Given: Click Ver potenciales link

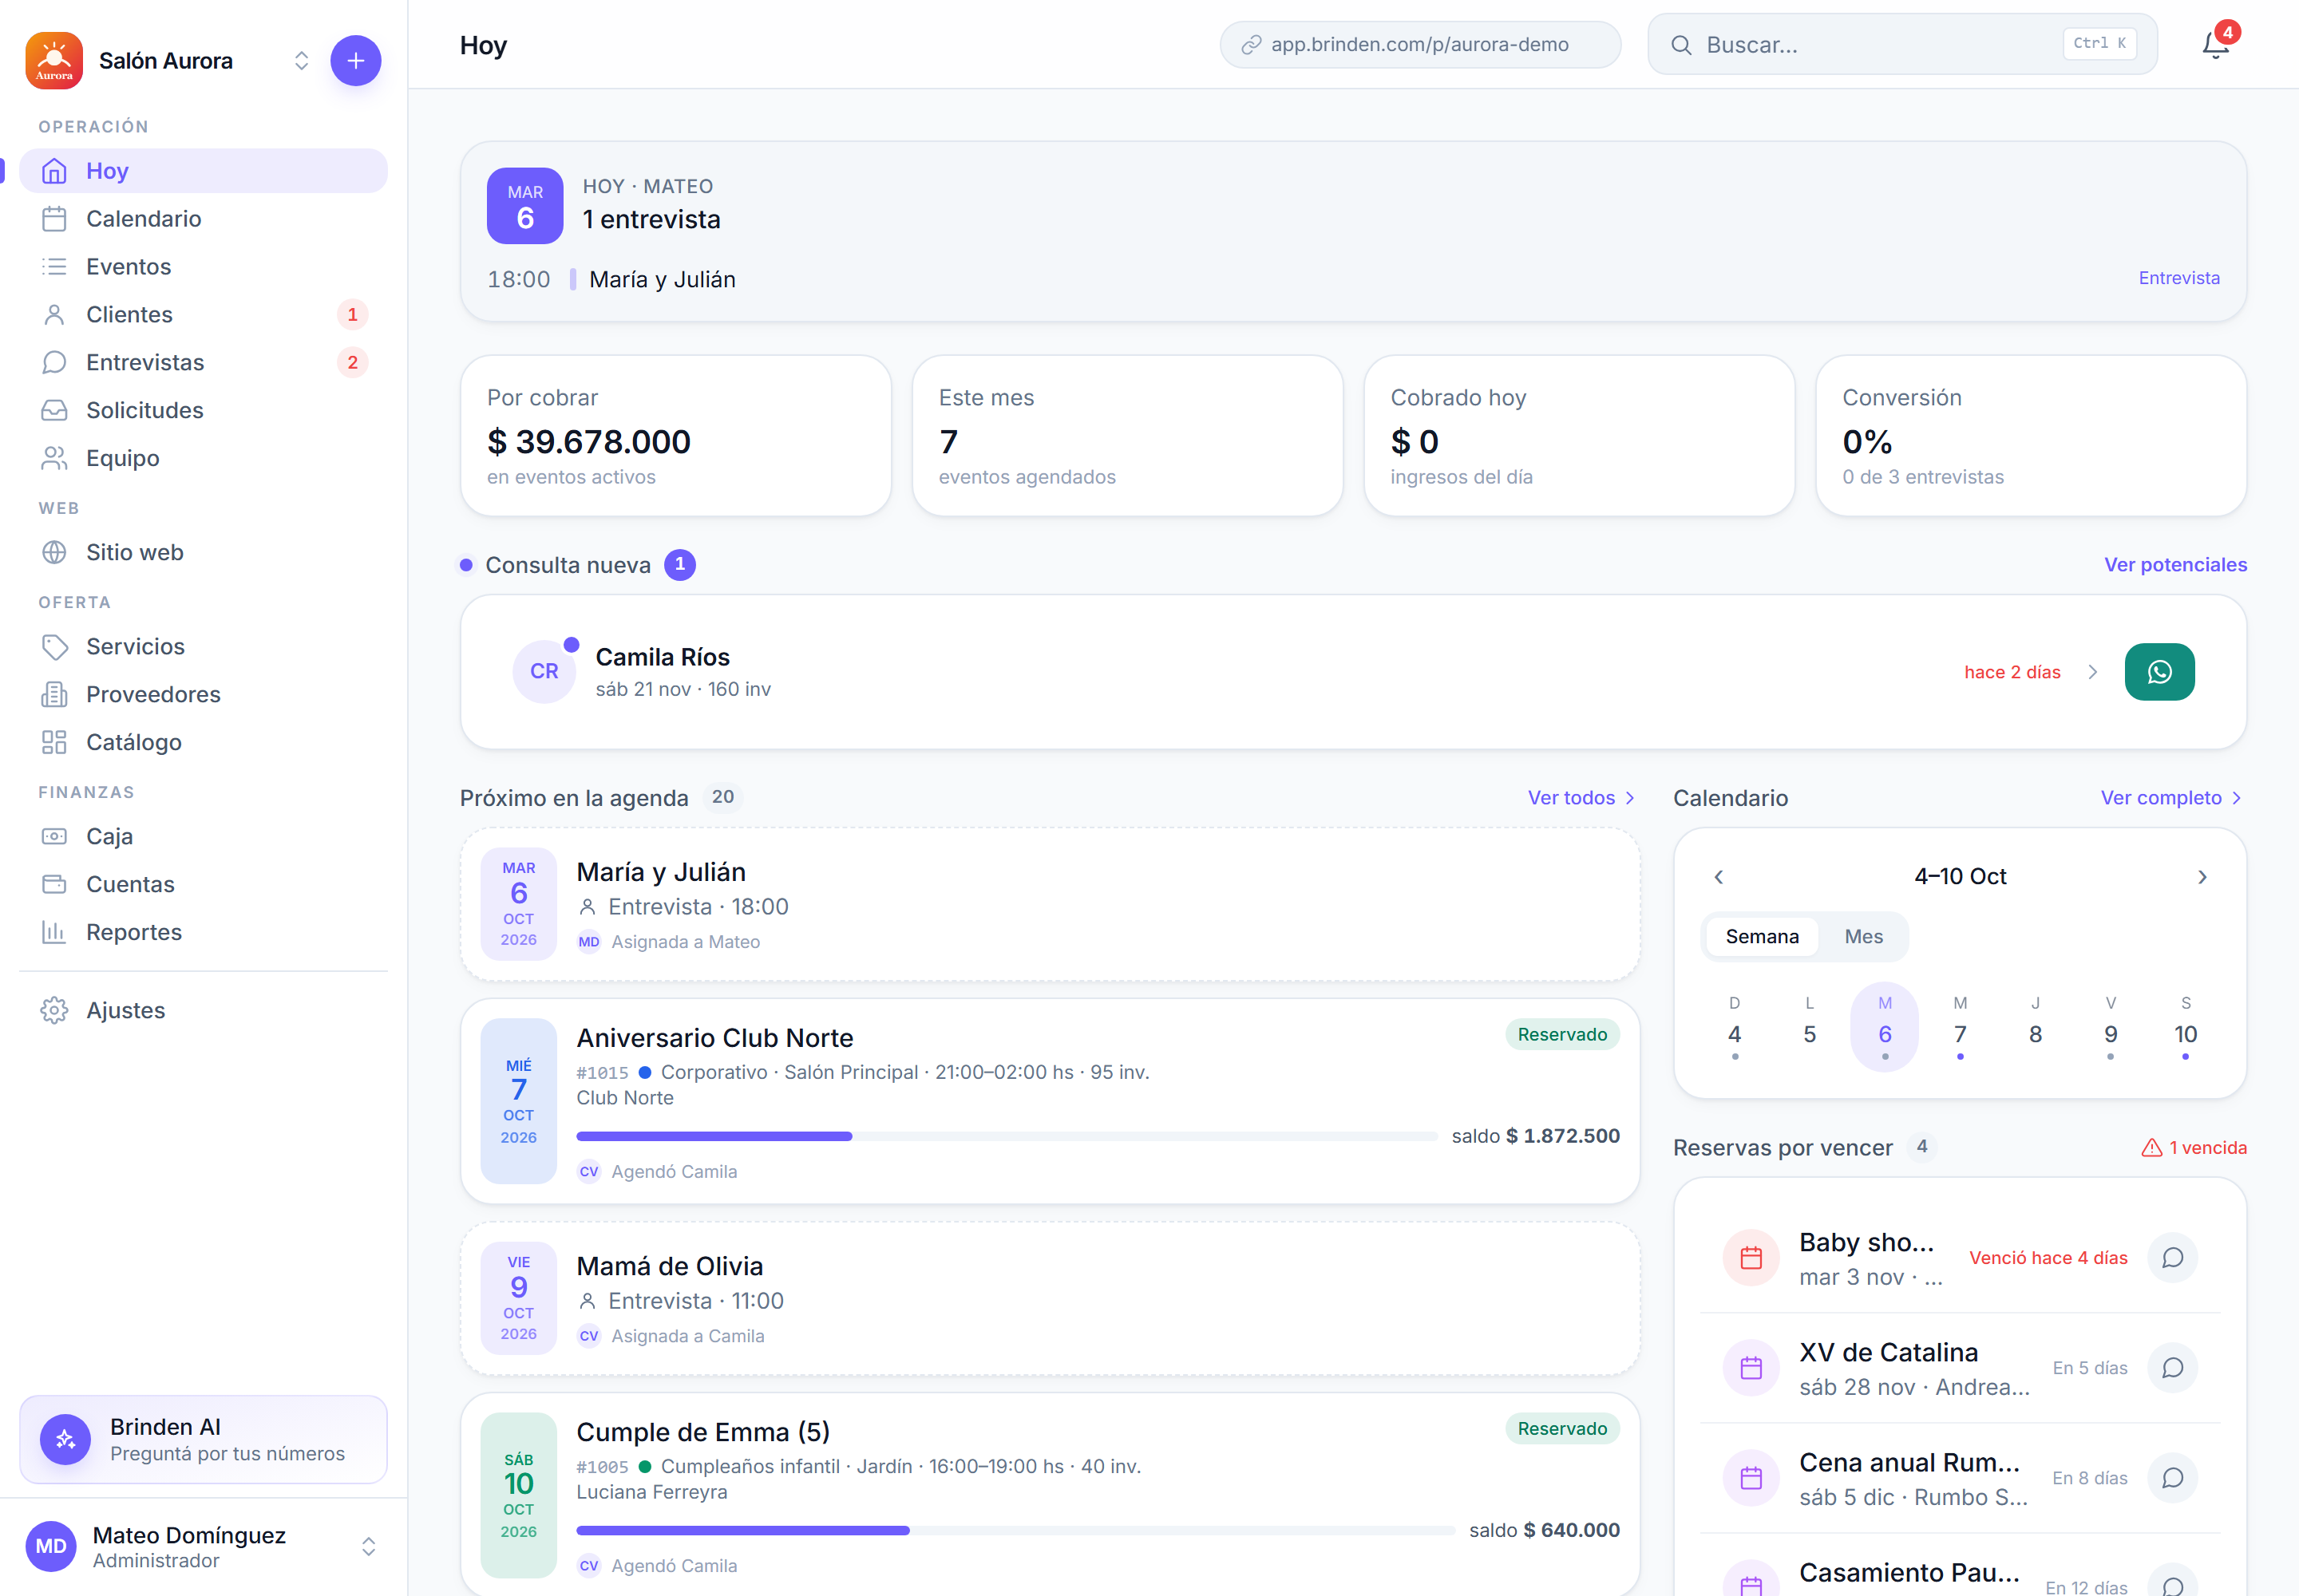Looking at the screenshot, I should 2175,565.
